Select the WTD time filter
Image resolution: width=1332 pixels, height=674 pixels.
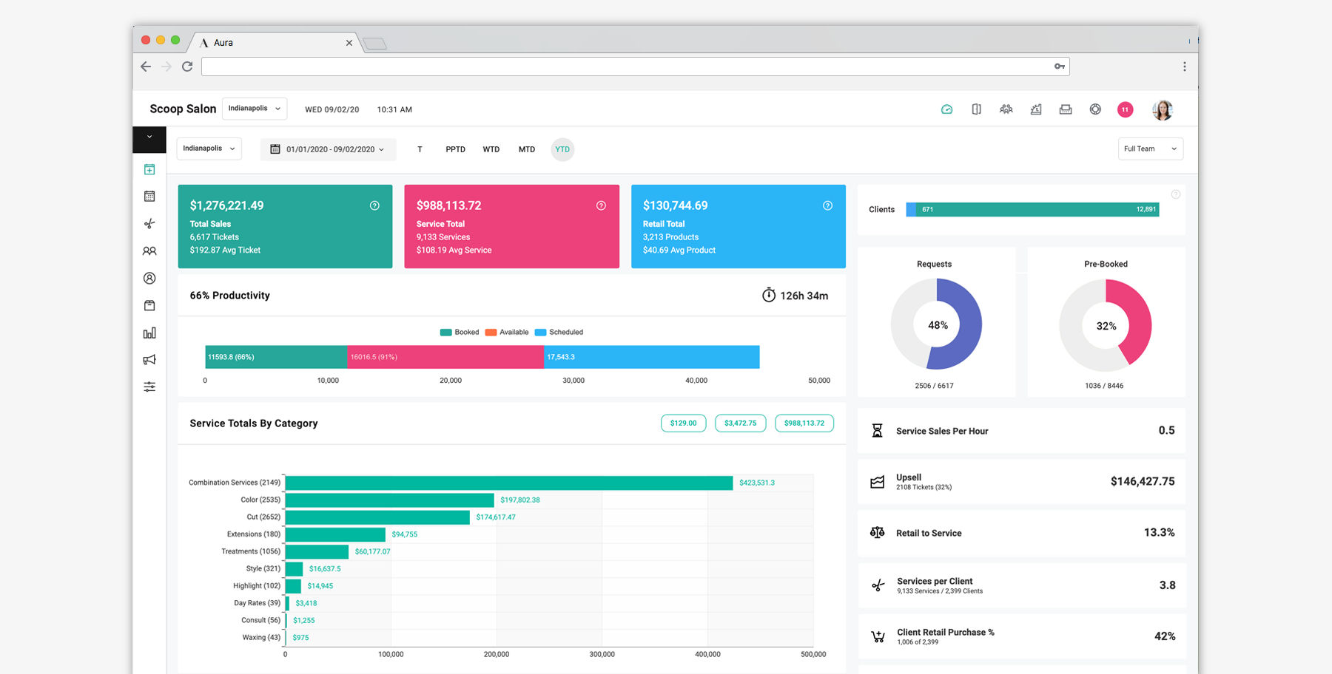[x=491, y=149]
